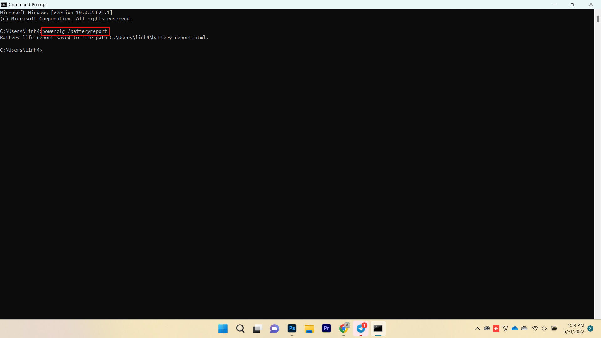
Task: Open Command Prompt title bar system icon
Action: [x=4, y=4]
